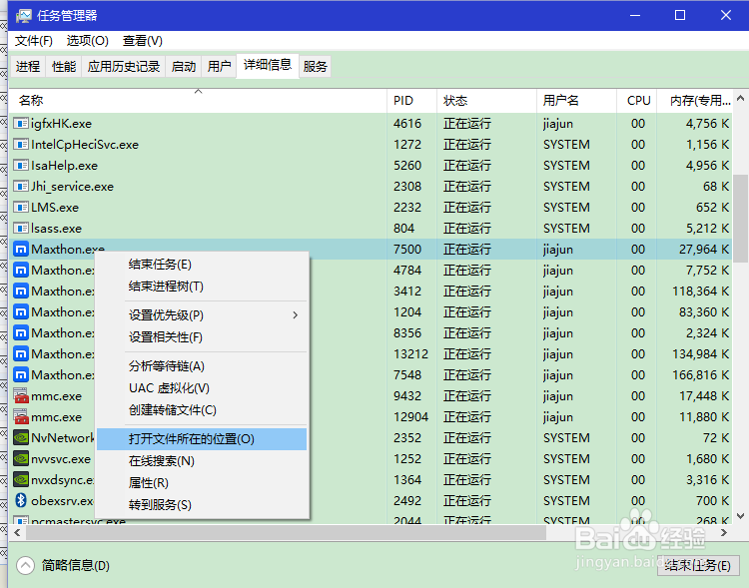Choose 在线搜索(N) in context menu
The height and width of the screenshot is (588, 749).
[202, 461]
